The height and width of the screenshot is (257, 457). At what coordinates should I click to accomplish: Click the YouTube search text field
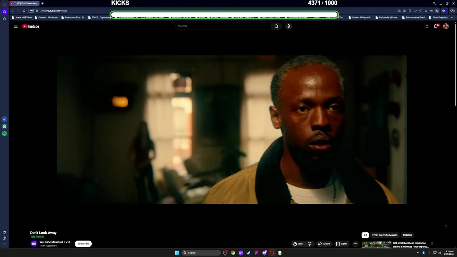pos(223,26)
